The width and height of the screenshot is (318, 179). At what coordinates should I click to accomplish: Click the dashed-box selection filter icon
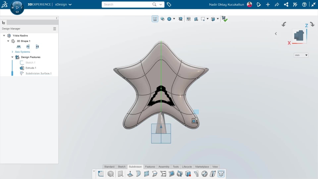point(188,19)
